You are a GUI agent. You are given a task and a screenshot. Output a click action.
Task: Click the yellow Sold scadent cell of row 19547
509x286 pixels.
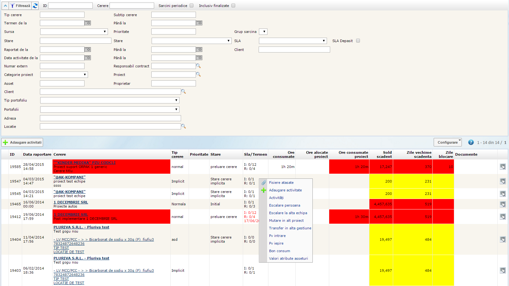(x=381, y=181)
